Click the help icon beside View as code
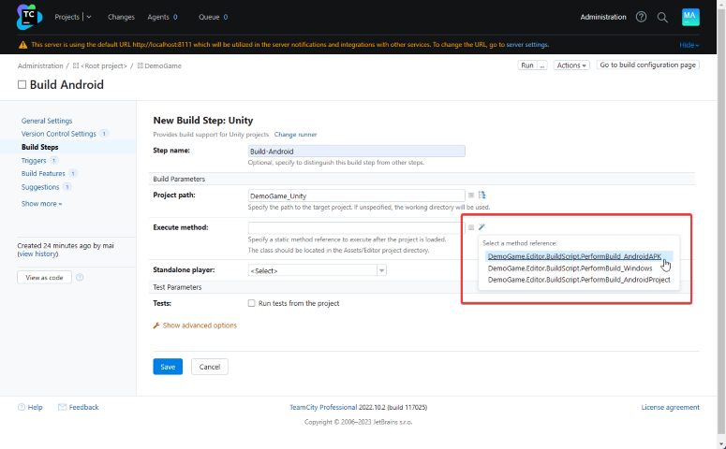This screenshot has width=726, height=449. [x=80, y=277]
